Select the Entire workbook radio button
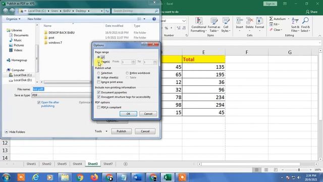 pos(127,73)
